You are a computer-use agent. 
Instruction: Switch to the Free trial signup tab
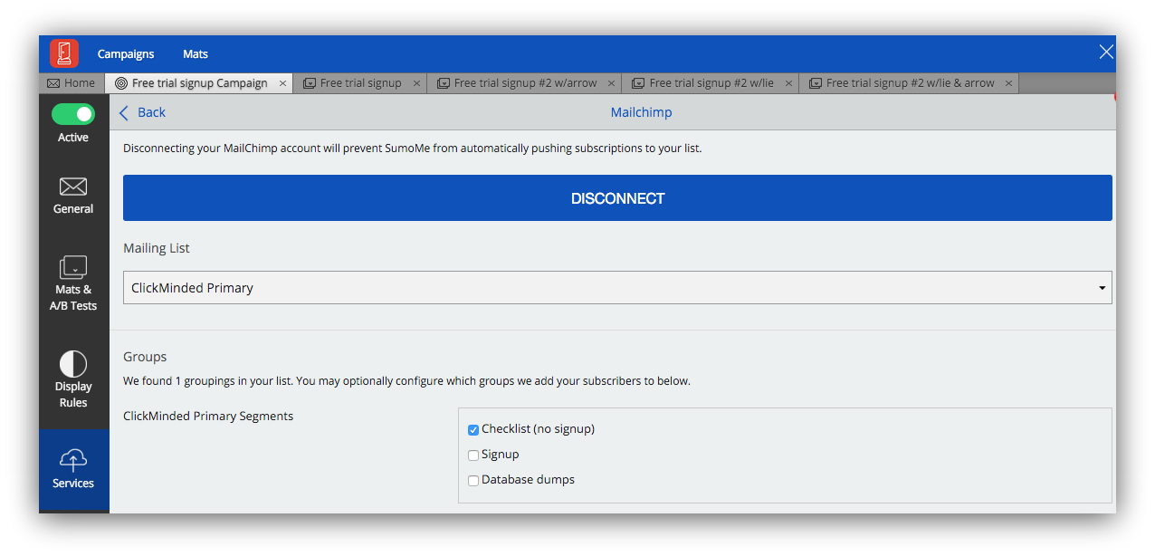tap(360, 83)
